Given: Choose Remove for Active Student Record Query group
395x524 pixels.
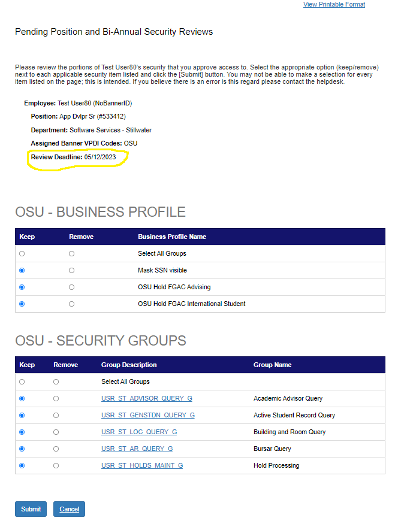Looking at the screenshot, I should point(56,416).
